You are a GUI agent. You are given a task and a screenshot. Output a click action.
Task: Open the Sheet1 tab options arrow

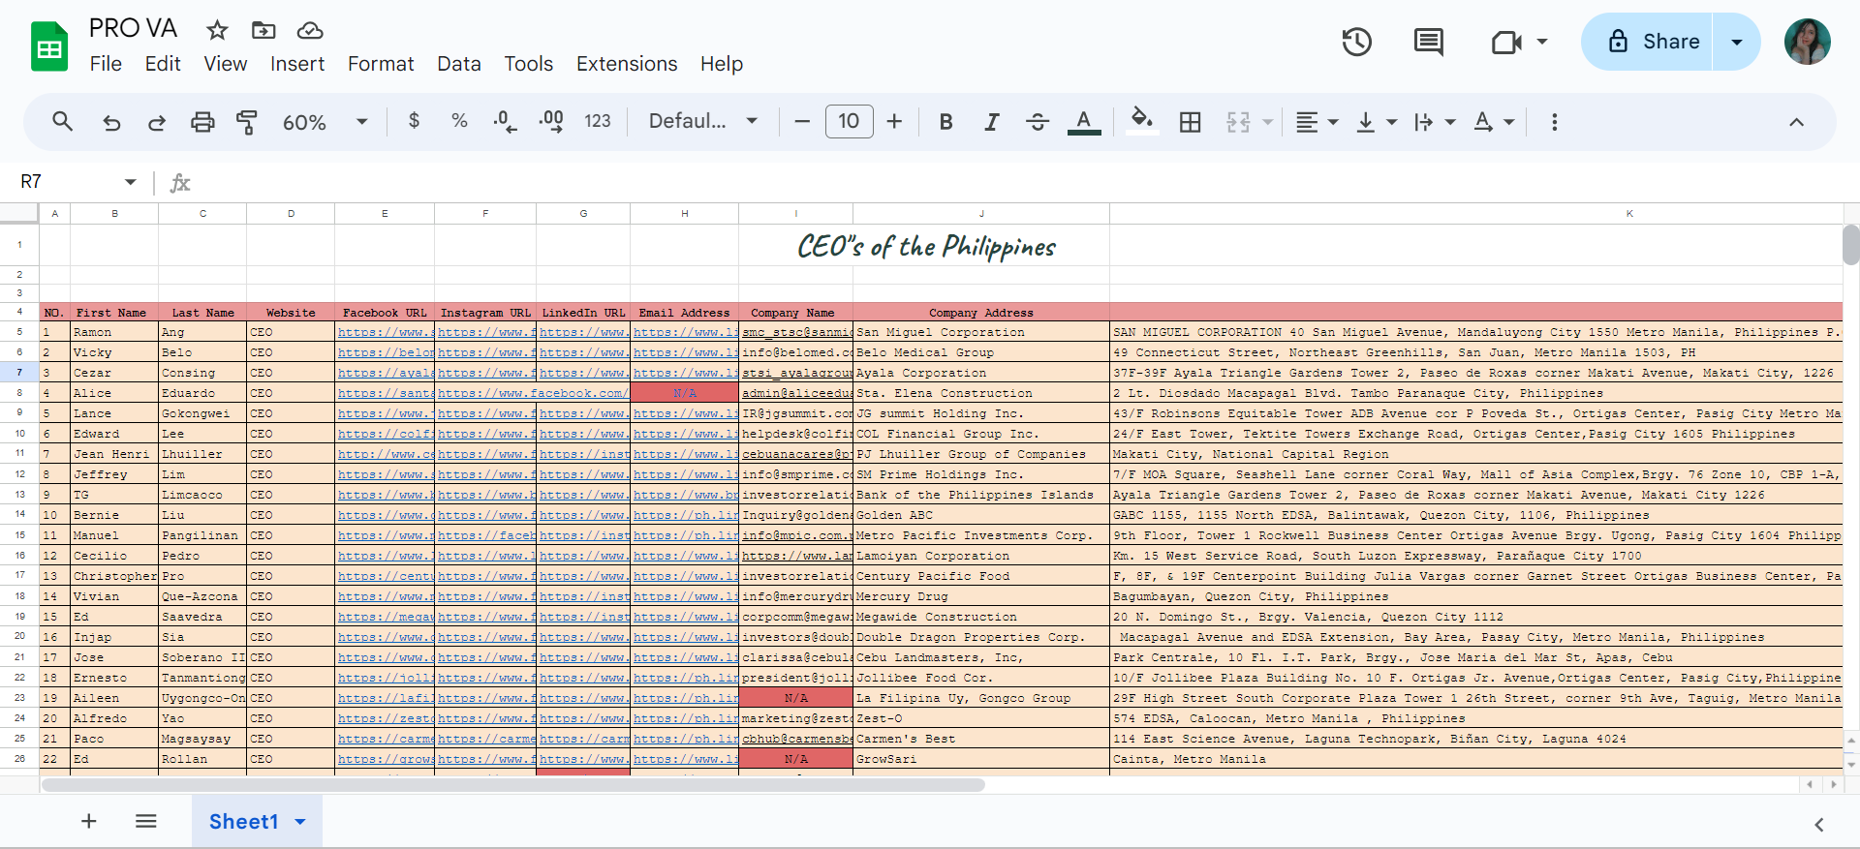pyautogui.click(x=300, y=822)
